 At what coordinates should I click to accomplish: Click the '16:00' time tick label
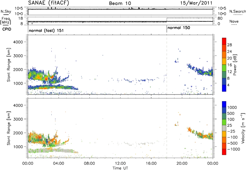pos(151,164)
